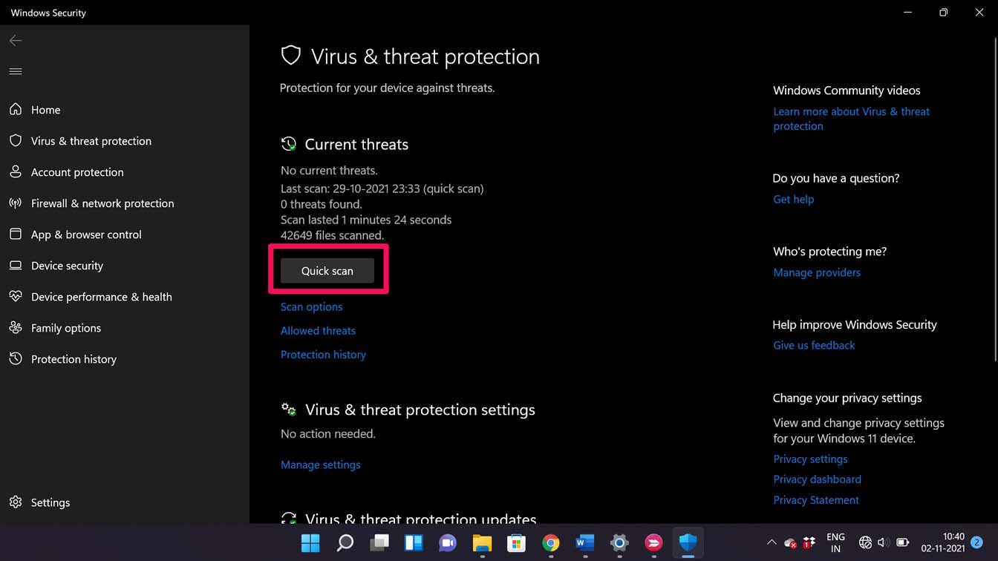Click 'Virus & threat protection settings' heading

pos(420,410)
